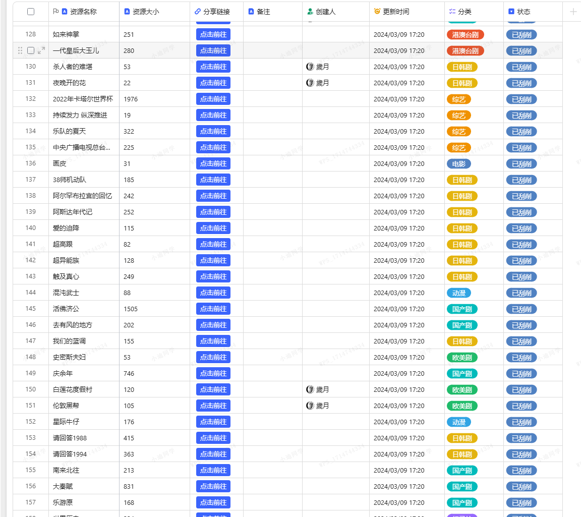
Task: Click 点击前往 link for 2022年卡塔尔世界杯
Action: [x=213, y=99]
